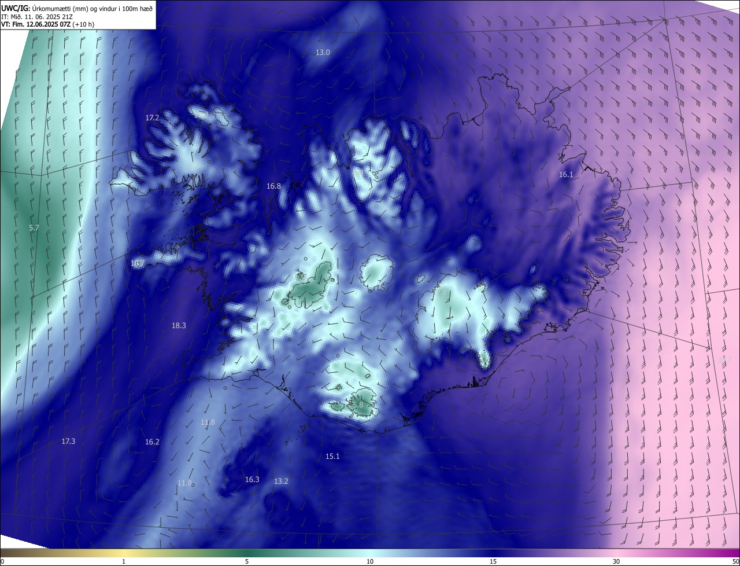Click the 16.3 value label
The image size is (740, 566).
pyautogui.click(x=252, y=480)
